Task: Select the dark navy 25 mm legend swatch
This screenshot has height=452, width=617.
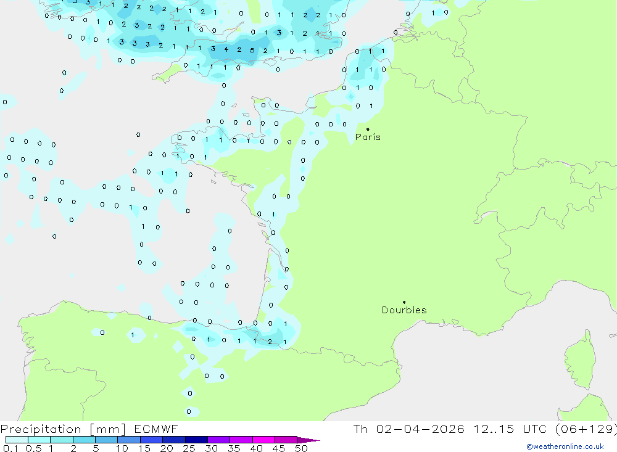Action: 196,440
